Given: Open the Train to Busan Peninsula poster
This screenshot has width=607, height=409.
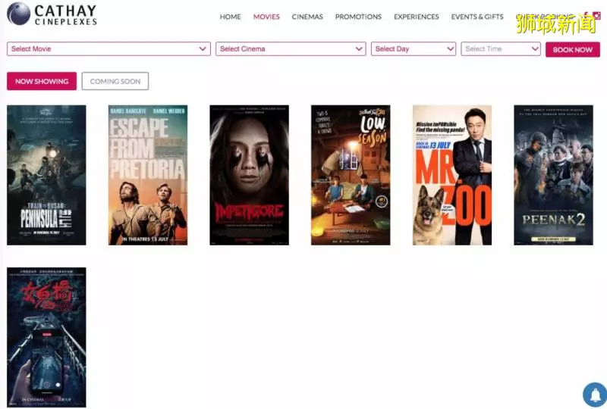Looking at the screenshot, I should tap(46, 175).
